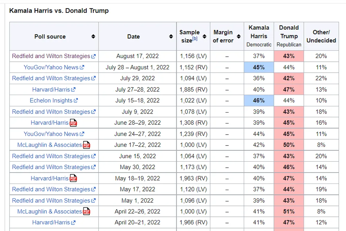
Task: Select the red 46% Trump cell
Action: click(289, 167)
